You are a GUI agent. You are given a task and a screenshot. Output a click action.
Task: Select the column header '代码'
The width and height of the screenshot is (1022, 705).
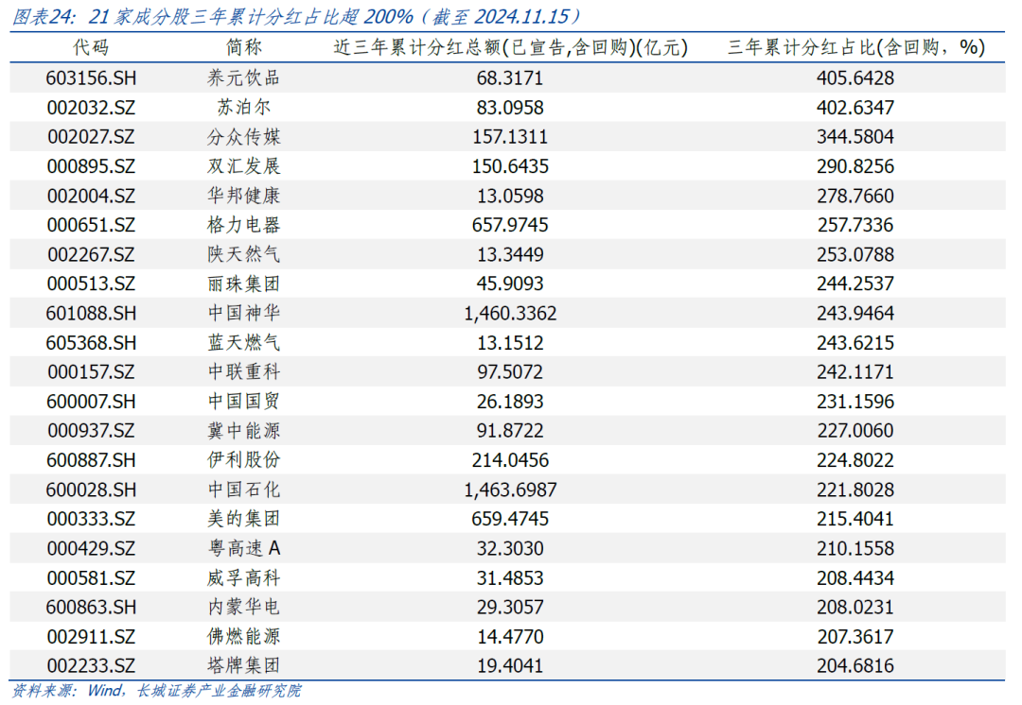click(x=91, y=47)
